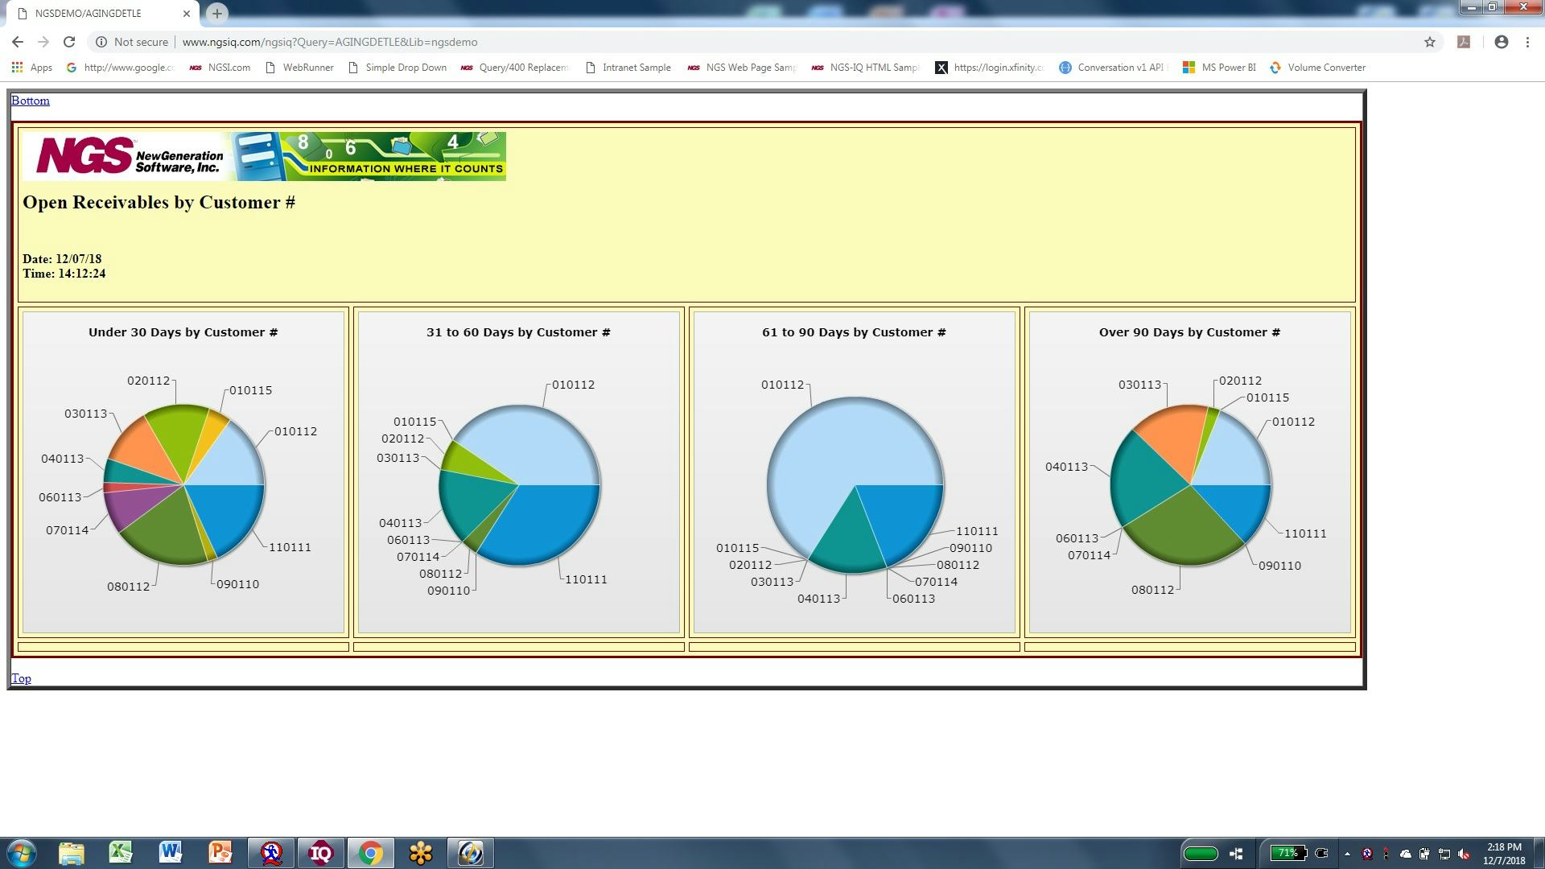
Task: Launch Microsoft Excel from the taskbar
Action: pyautogui.click(x=122, y=854)
